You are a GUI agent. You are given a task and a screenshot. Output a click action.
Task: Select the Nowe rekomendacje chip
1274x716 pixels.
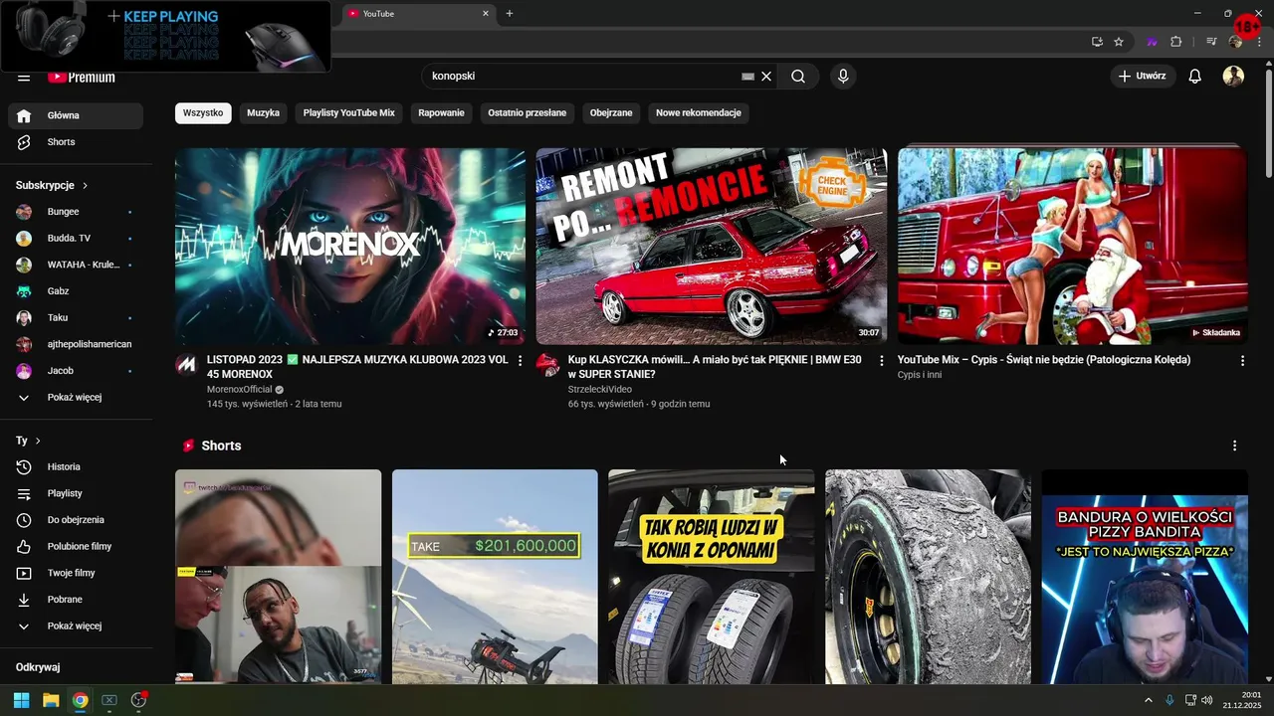coord(698,112)
